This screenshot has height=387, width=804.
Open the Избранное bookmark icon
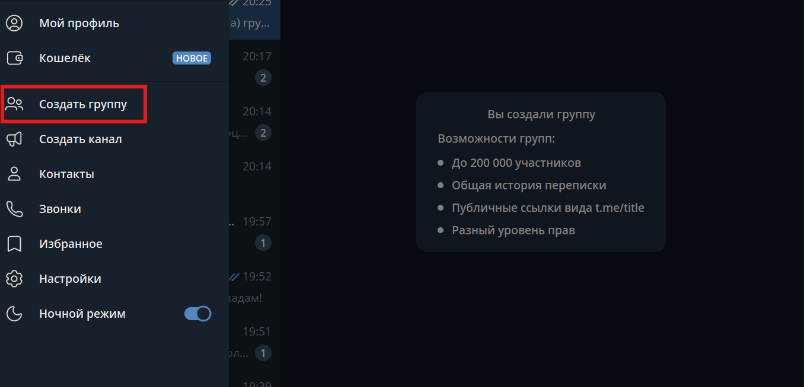(14, 243)
